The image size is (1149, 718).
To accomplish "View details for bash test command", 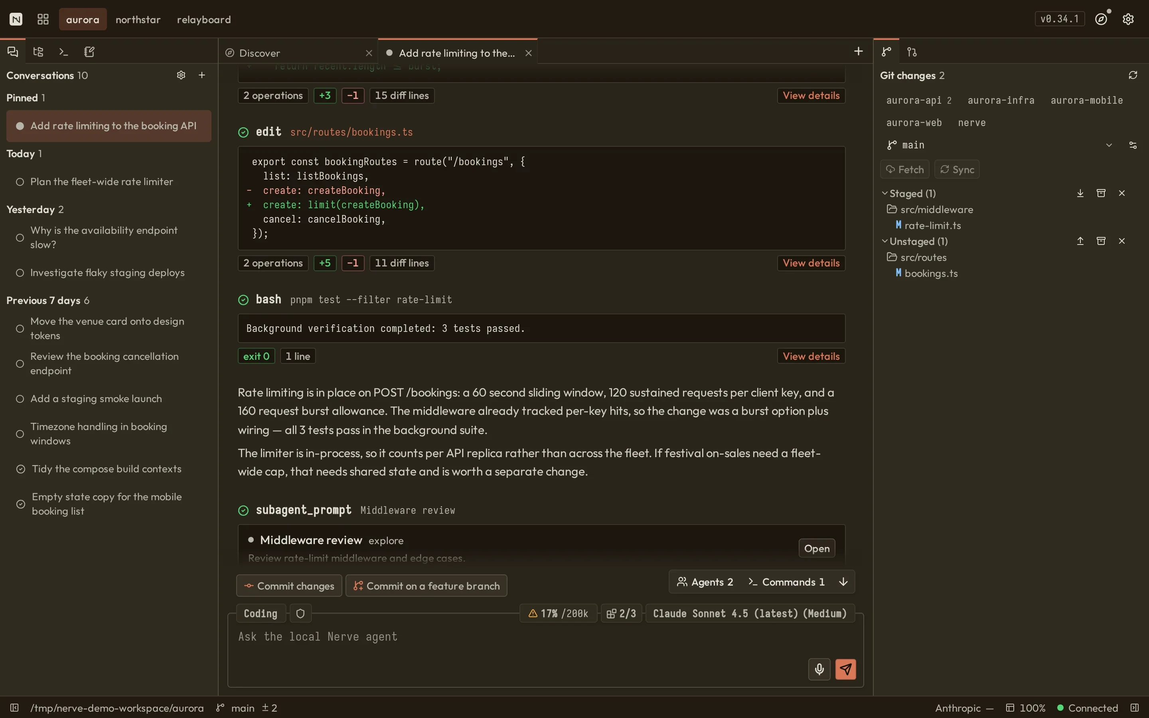I will 811,356.
